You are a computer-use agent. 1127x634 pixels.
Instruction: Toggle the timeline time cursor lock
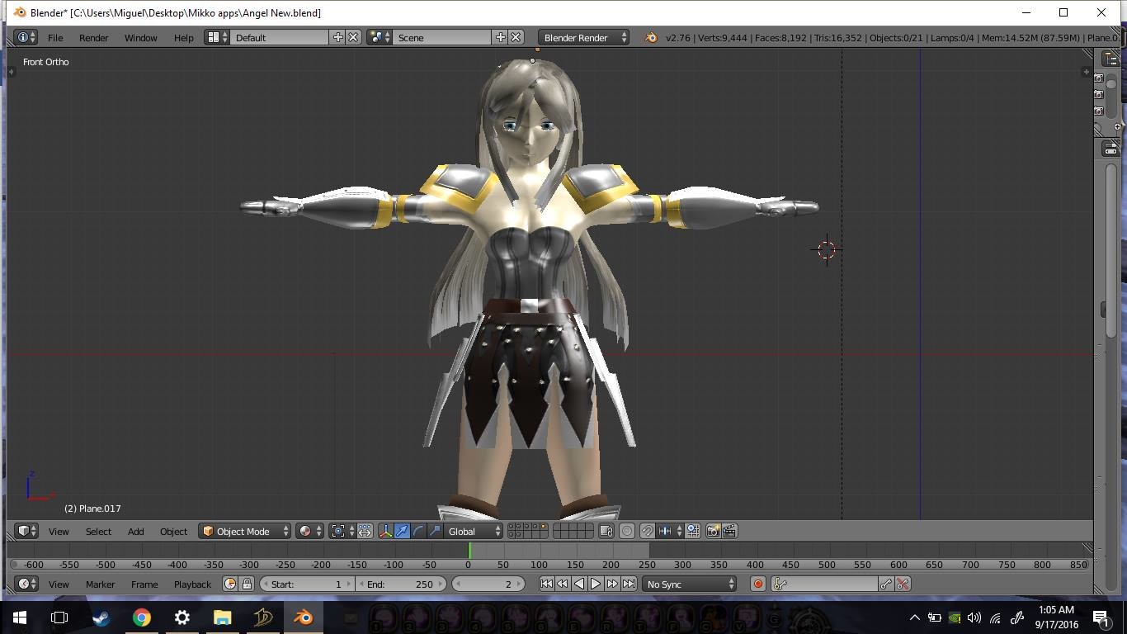pyautogui.click(x=247, y=584)
